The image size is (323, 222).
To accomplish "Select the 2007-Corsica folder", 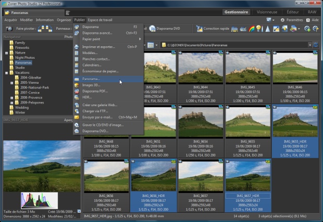I will click(30, 93).
